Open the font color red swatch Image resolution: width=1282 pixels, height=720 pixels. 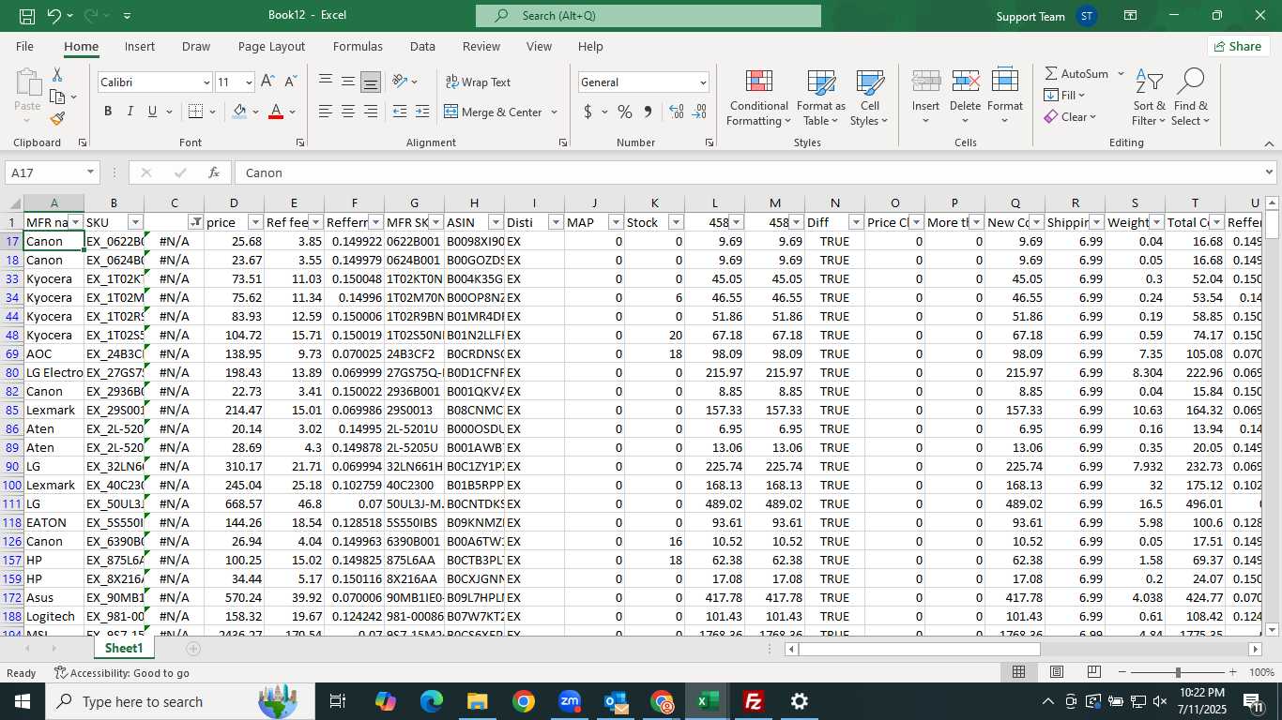(275, 112)
